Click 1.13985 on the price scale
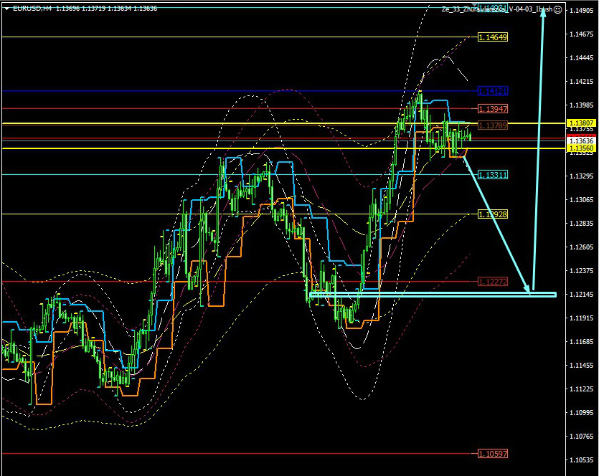 click(x=582, y=105)
